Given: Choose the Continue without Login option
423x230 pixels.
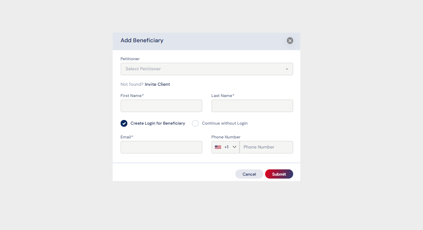Looking at the screenshot, I should [x=195, y=123].
